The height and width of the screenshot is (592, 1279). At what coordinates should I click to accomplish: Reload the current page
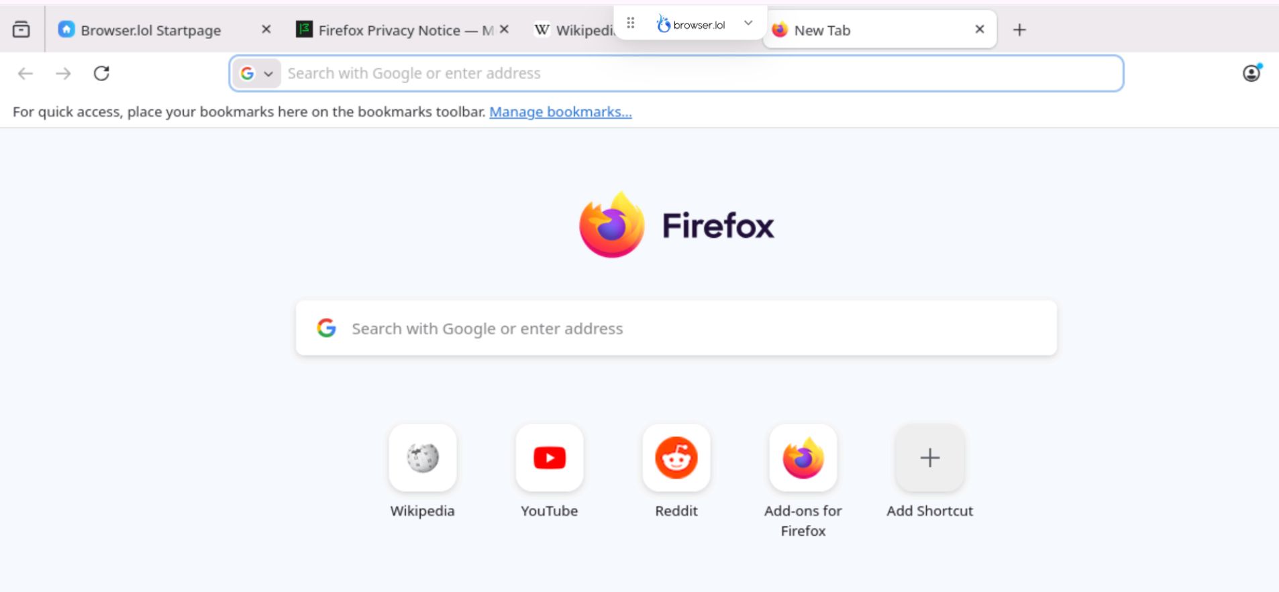tap(102, 73)
